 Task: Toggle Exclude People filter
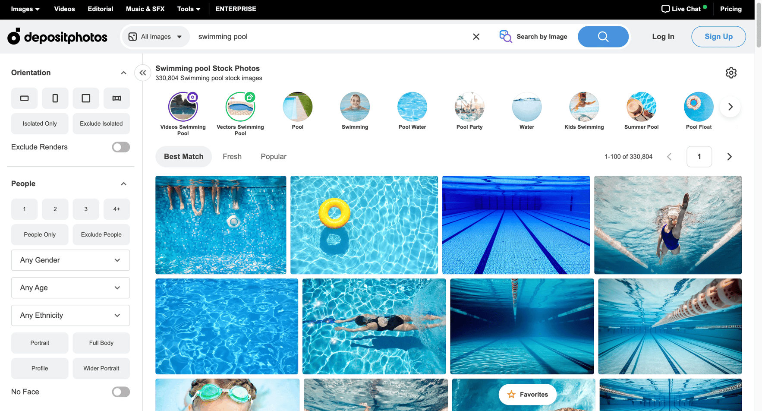(101, 234)
